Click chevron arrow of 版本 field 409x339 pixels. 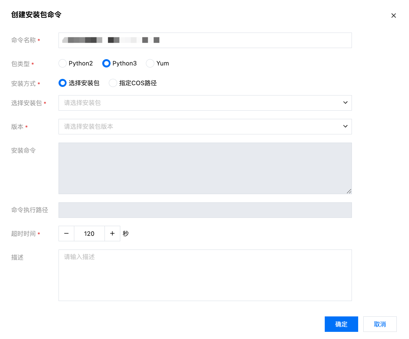(x=345, y=127)
